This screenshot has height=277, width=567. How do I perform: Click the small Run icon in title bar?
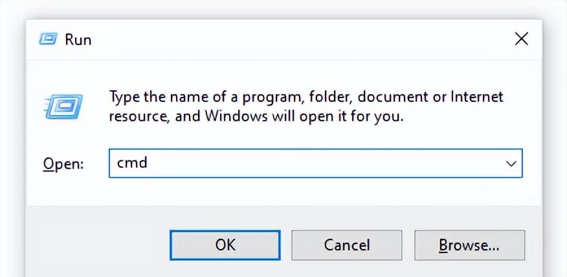pyautogui.click(x=48, y=39)
